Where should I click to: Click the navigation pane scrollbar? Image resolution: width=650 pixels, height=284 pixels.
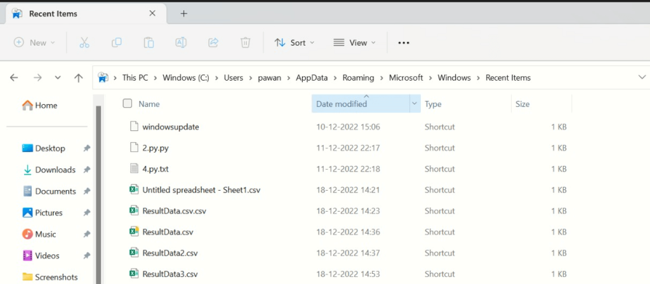[98, 191]
